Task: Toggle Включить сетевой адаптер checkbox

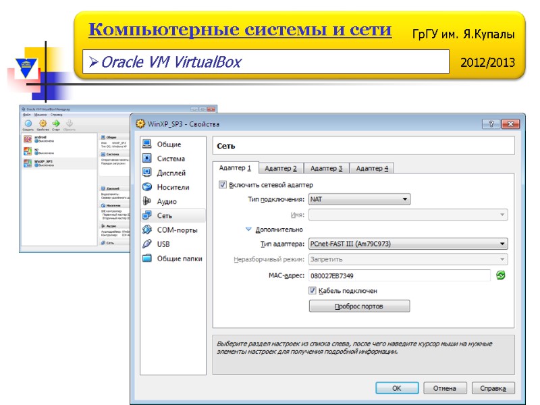Action: (x=223, y=184)
